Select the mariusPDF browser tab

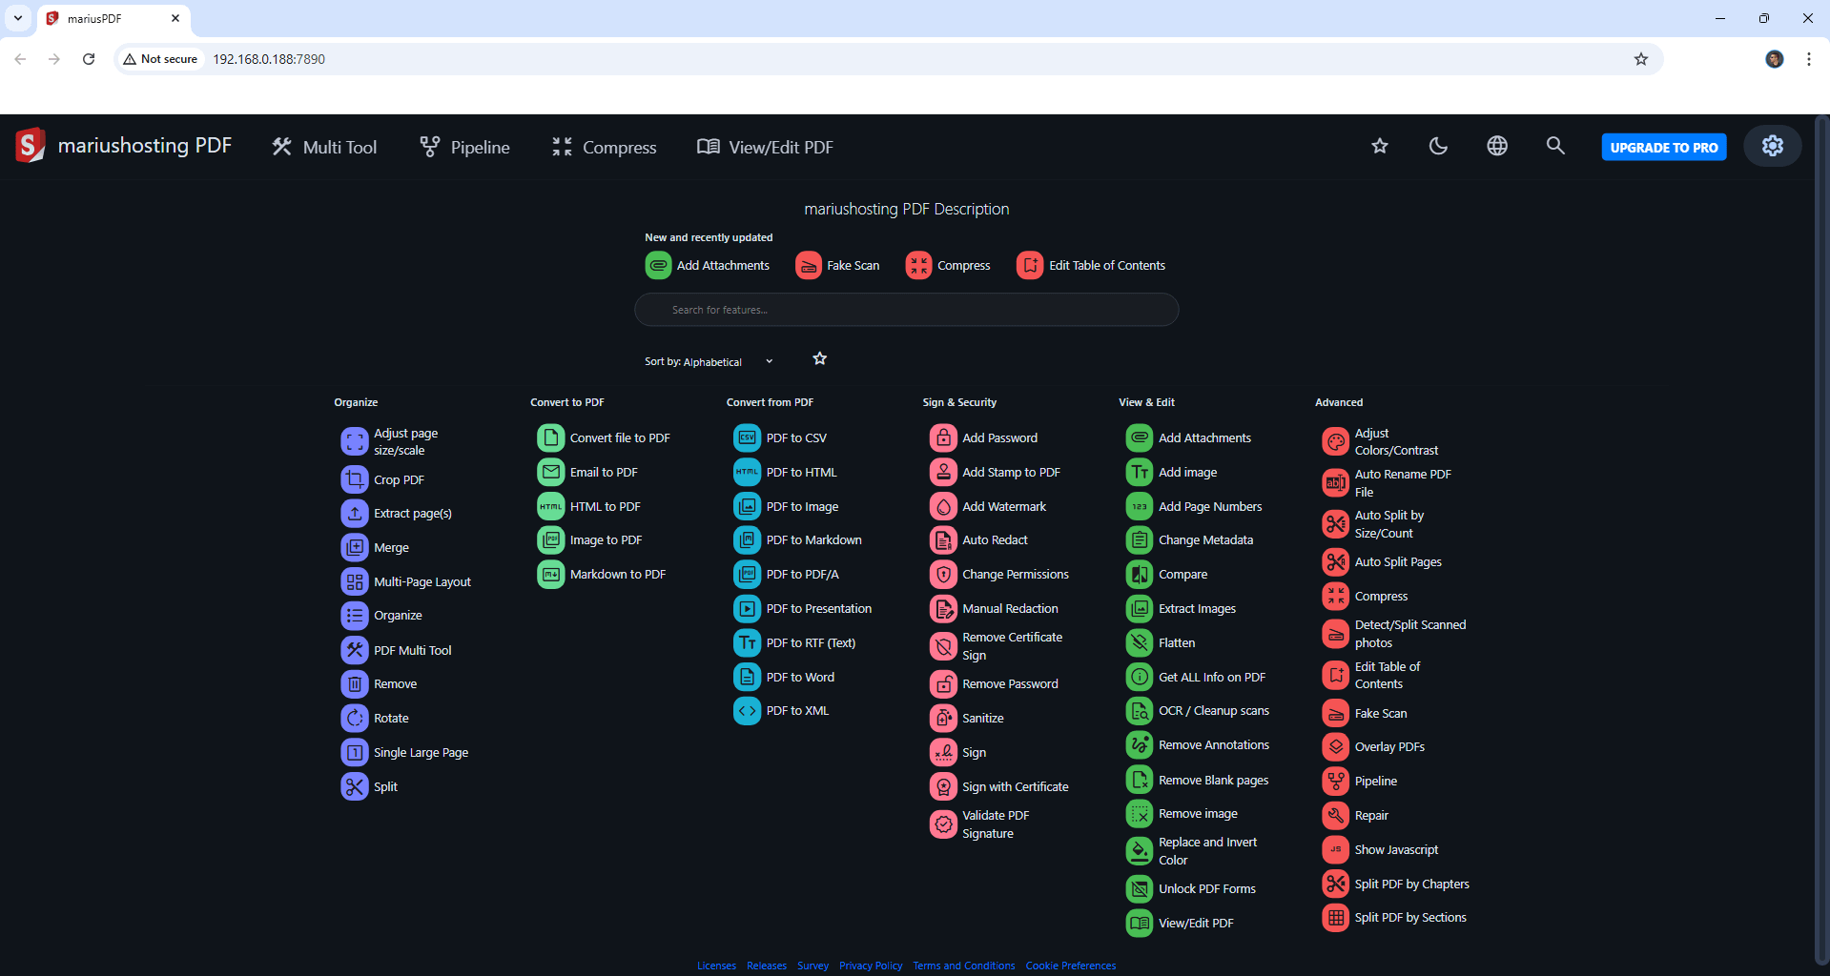point(113,18)
